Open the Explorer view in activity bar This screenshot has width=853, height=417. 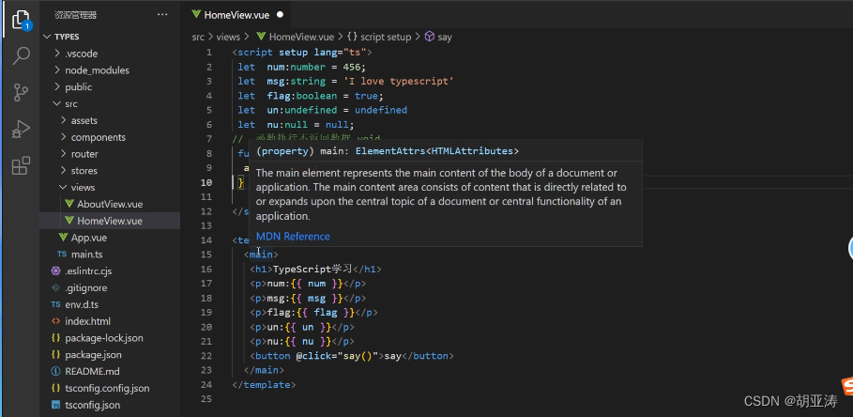(x=20, y=20)
